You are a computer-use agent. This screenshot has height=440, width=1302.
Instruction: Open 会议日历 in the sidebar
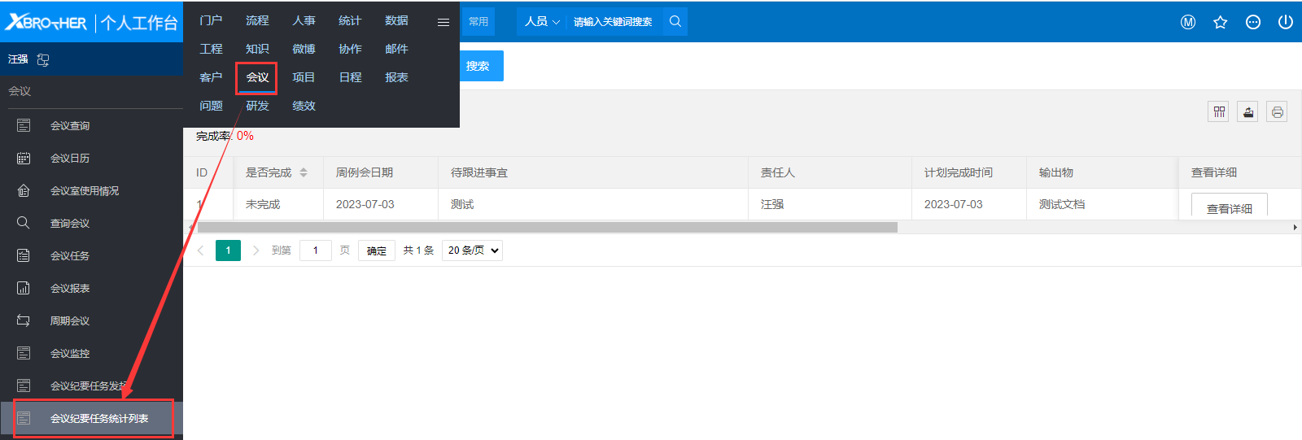pyautogui.click(x=70, y=158)
